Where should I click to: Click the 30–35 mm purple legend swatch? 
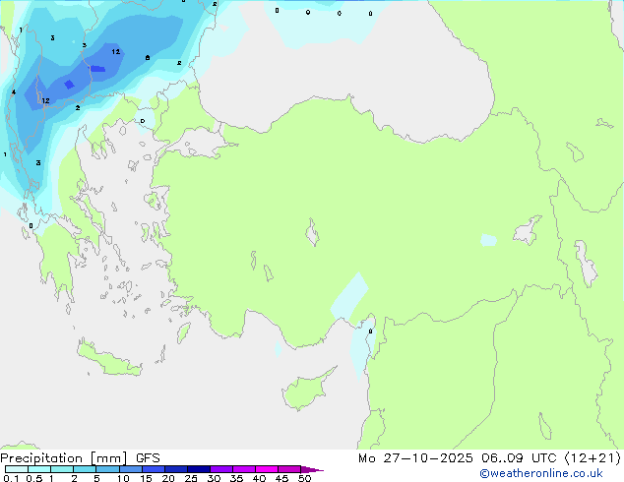pos(221,469)
